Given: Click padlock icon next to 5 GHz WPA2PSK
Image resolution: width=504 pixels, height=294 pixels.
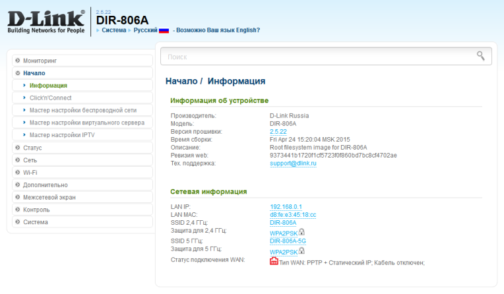Looking at the screenshot, I should 301,250.
